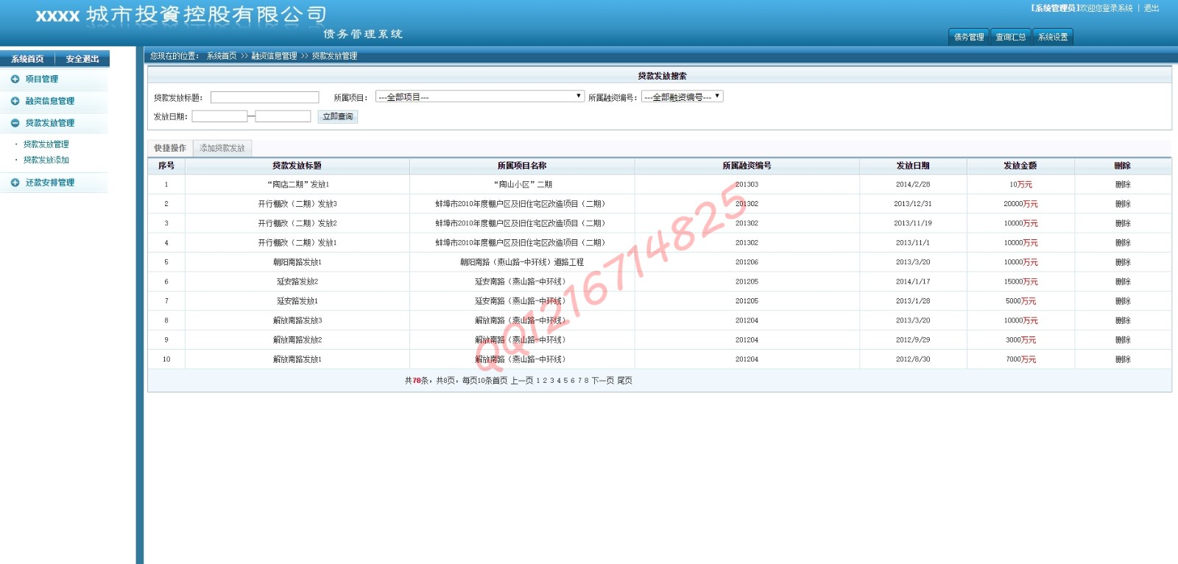
Task: Click the 添加贷款发放 quick action button
Action: click(222, 148)
